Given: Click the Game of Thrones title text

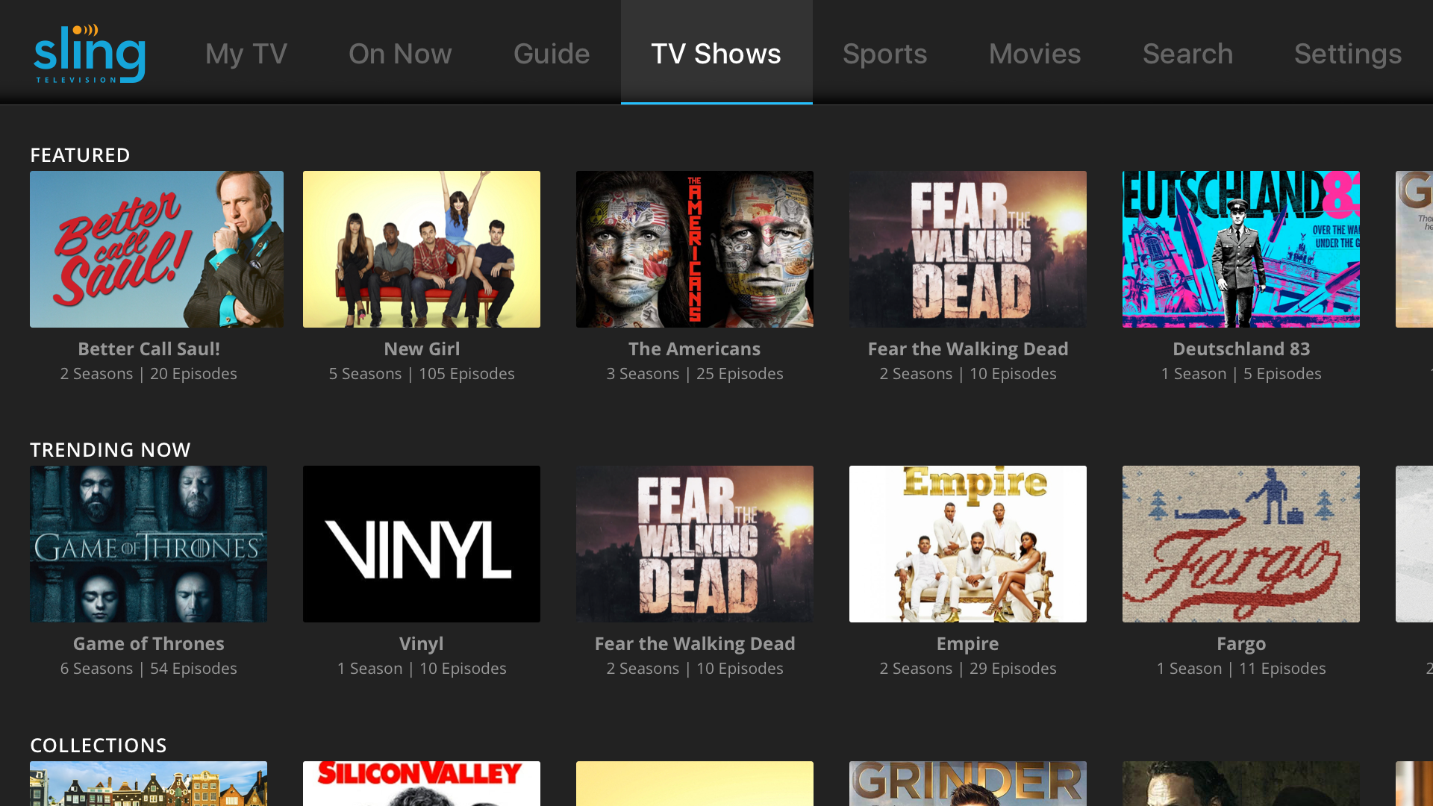Looking at the screenshot, I should tap(149, 643).
